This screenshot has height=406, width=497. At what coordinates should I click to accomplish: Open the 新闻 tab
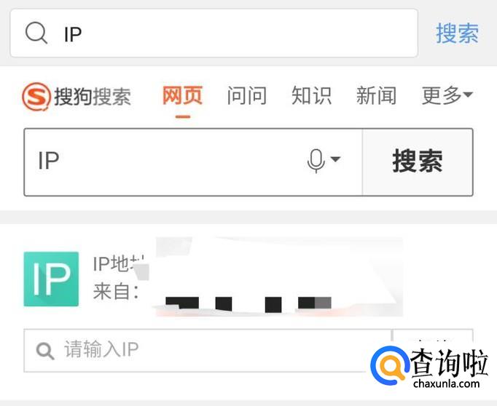[x=376, y=95]
